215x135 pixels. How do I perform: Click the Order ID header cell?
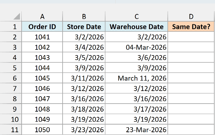point(42,27)
